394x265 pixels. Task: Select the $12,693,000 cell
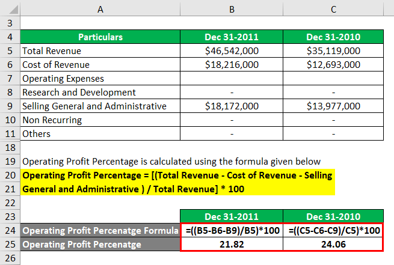(333, 64)
